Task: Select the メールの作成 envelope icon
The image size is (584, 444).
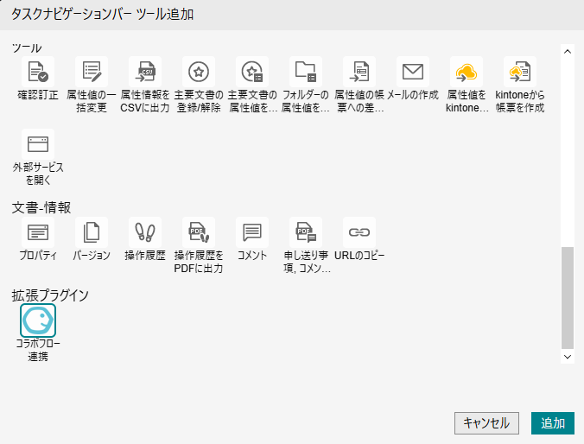Action: coord(413,72)
